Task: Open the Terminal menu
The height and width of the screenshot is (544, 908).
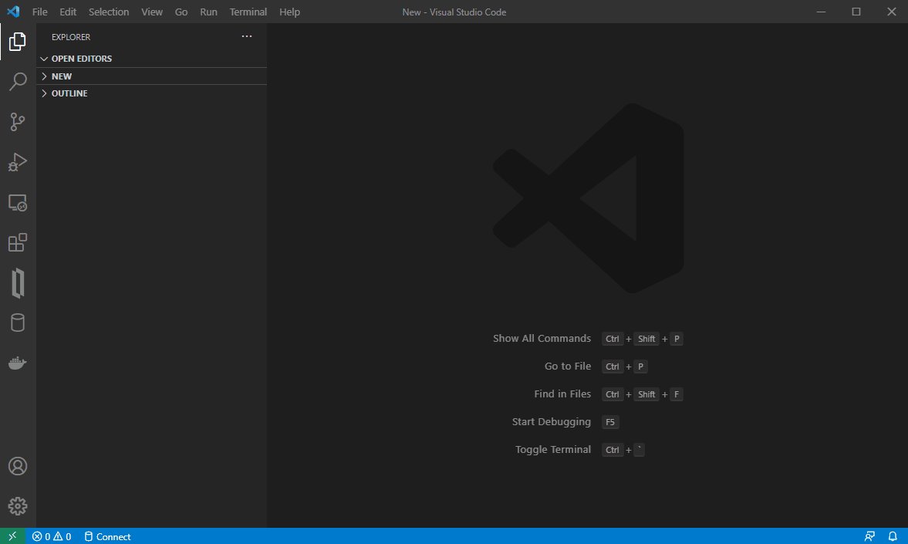Action: tap(248, 12)
